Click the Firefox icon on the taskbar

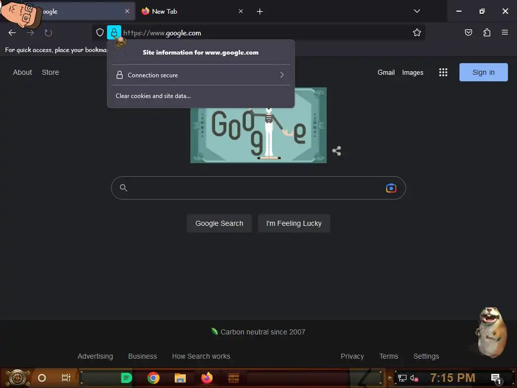207,378
